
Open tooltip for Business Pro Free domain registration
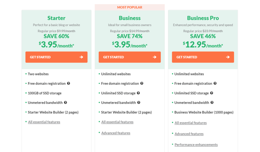(x=215, y=83)
